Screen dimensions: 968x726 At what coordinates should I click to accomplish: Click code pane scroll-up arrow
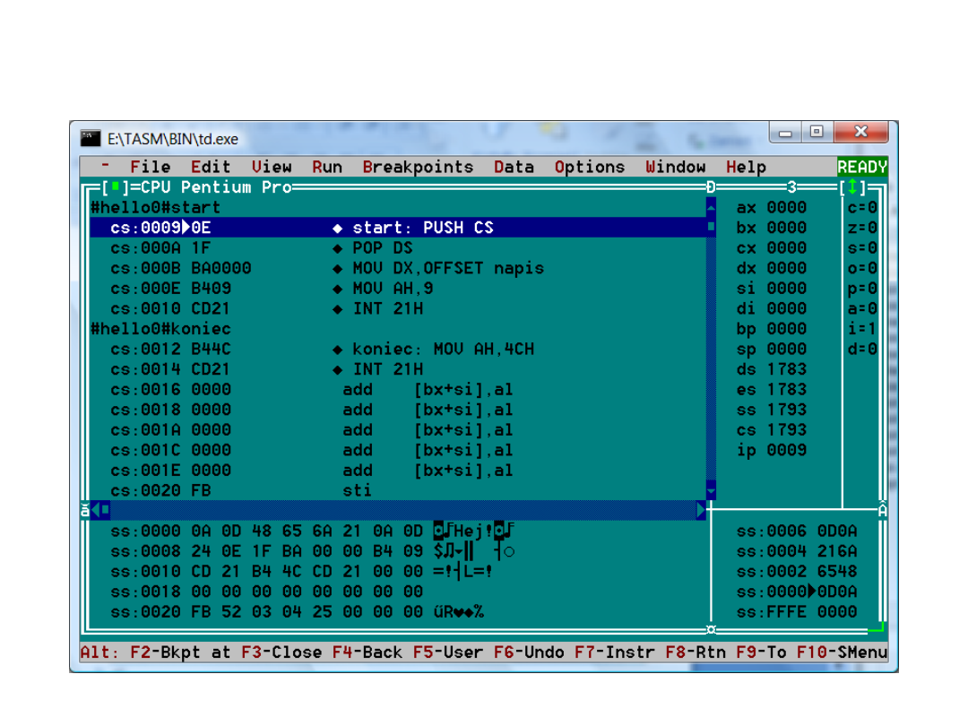click(711, 208)
